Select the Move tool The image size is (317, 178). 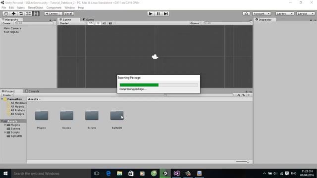13,13
